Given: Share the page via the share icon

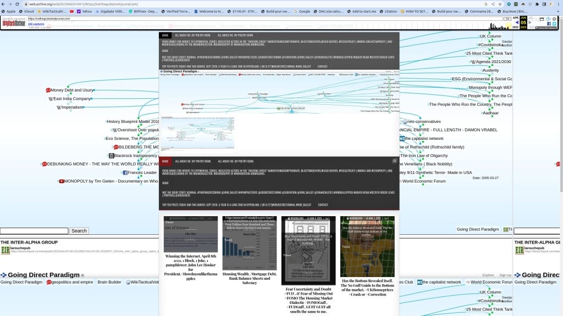Looking at the screenshot, I should point(493,4).
